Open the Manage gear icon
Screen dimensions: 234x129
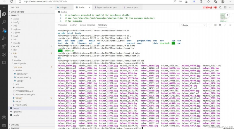[x=4, y=125]
